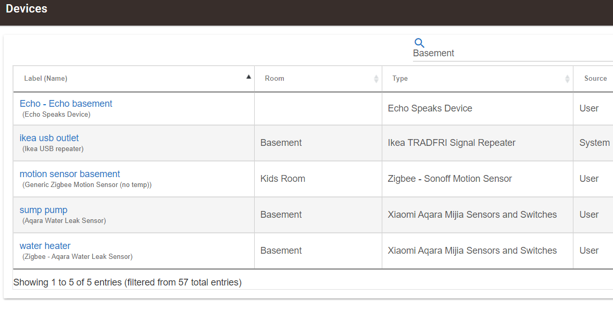Click System source cell for ikea outlet

pyautogui.click(x=594, y=143)
